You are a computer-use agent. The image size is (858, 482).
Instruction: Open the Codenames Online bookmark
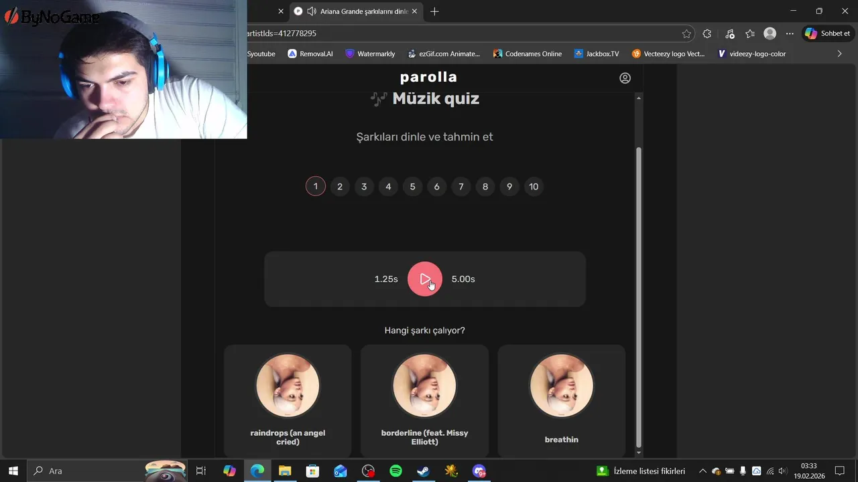click(x=527, y=54)
